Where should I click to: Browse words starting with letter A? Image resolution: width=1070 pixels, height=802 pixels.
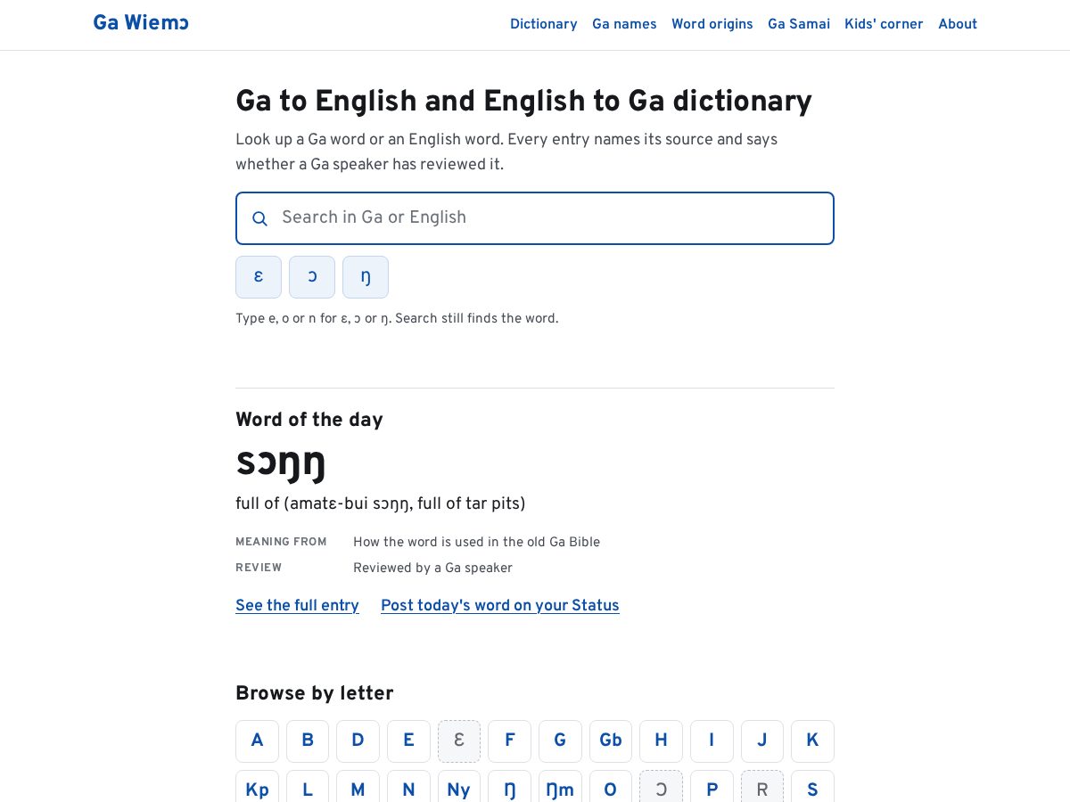pos(257,741)
